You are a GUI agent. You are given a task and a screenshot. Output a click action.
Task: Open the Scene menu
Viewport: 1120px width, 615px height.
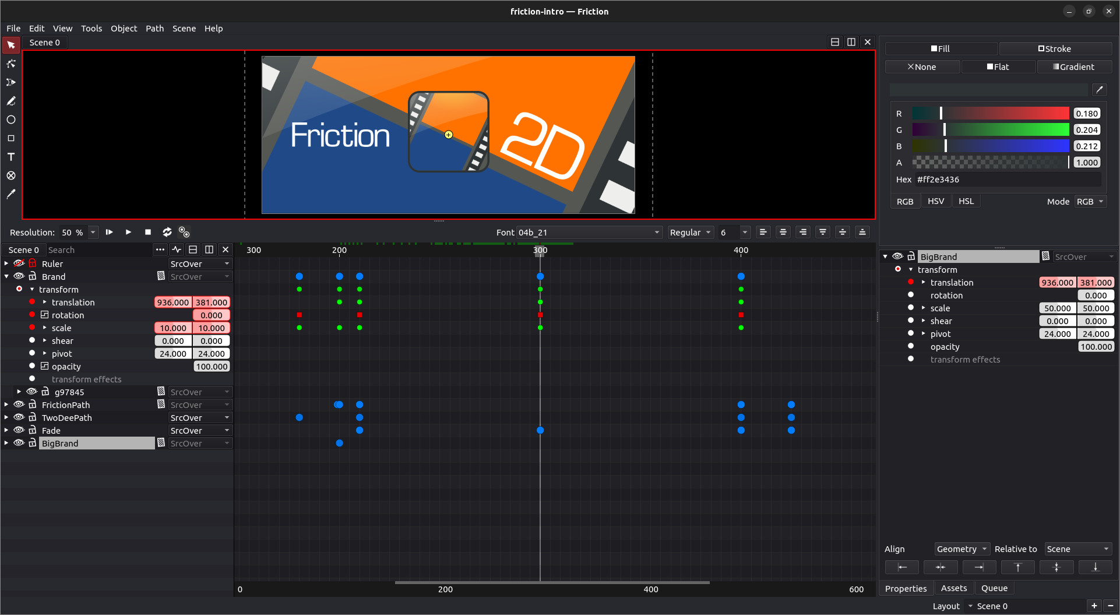click(x=184, y=28)
